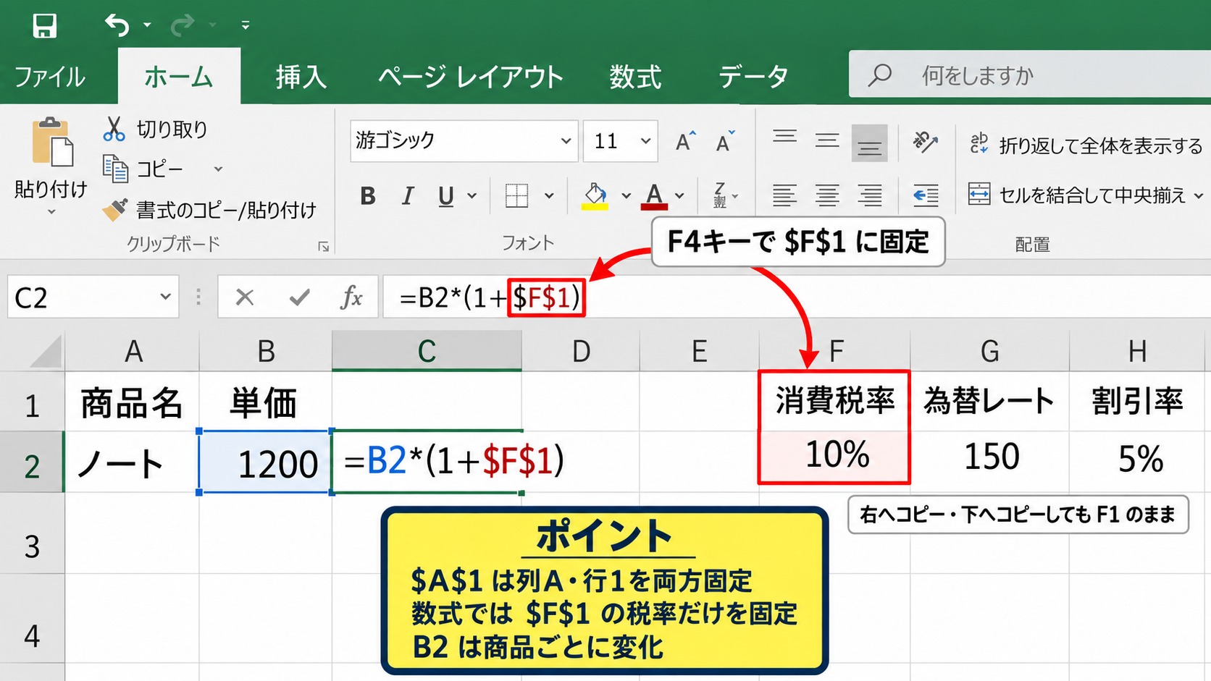Toggle Underline formatting

tap(446, 196)
